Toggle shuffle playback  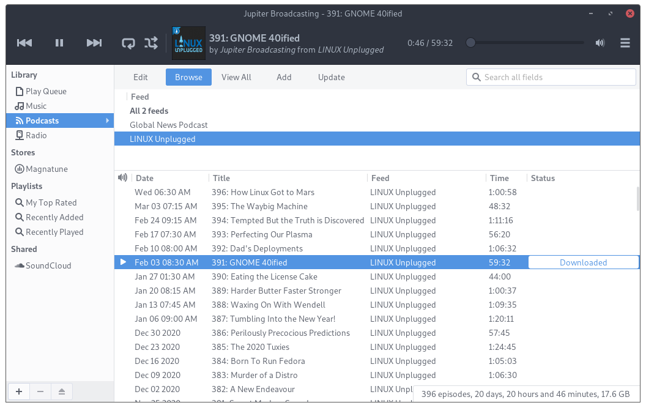[x=150, y=43]
